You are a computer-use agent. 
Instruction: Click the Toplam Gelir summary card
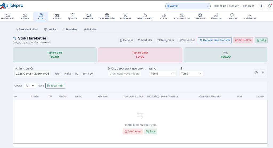tap(55, 55)
